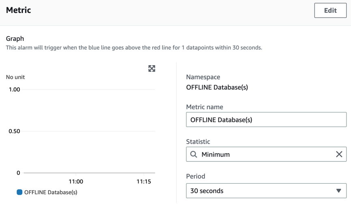Select the Minimum text in Statistic box

pyautogui.click(x=216, y=155)
